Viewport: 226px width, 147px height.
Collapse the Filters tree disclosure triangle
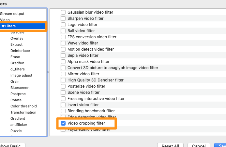3,26
